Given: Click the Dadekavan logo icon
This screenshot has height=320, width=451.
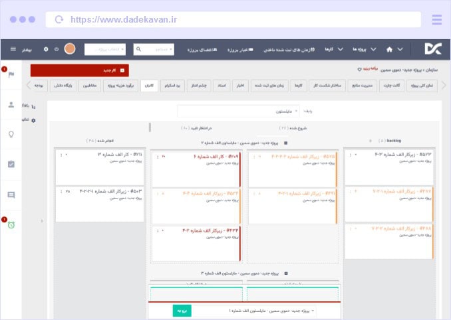Looking at the screenshot, I should [432, 48].
